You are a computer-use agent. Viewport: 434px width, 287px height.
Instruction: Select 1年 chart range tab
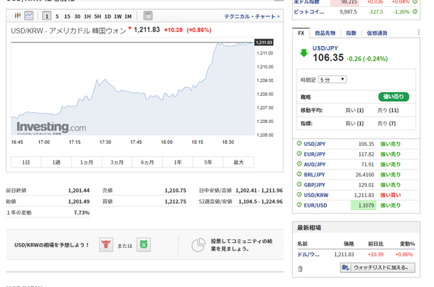tap(178, 162)
